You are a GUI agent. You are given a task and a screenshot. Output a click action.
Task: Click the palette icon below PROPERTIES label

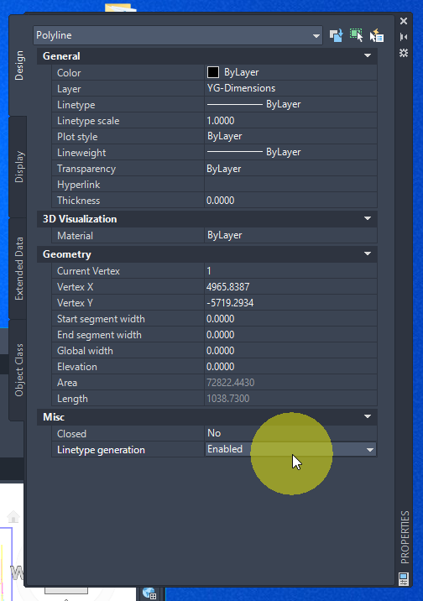404,579
